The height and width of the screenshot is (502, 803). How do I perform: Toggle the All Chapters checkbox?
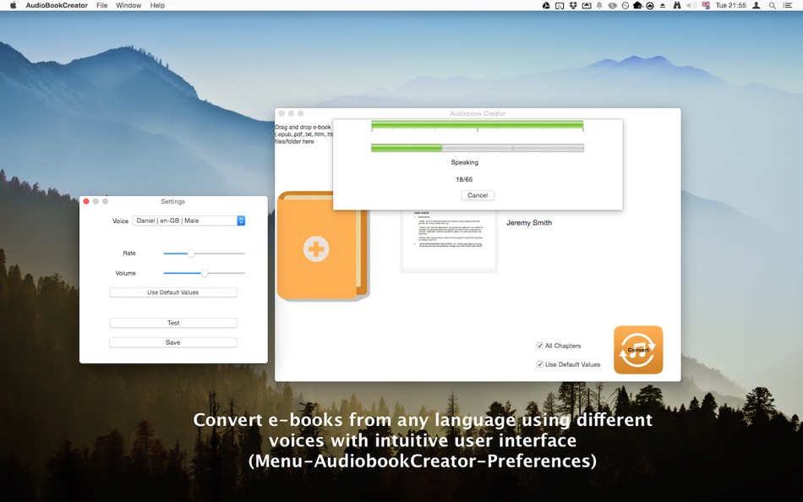pos(540,346)
